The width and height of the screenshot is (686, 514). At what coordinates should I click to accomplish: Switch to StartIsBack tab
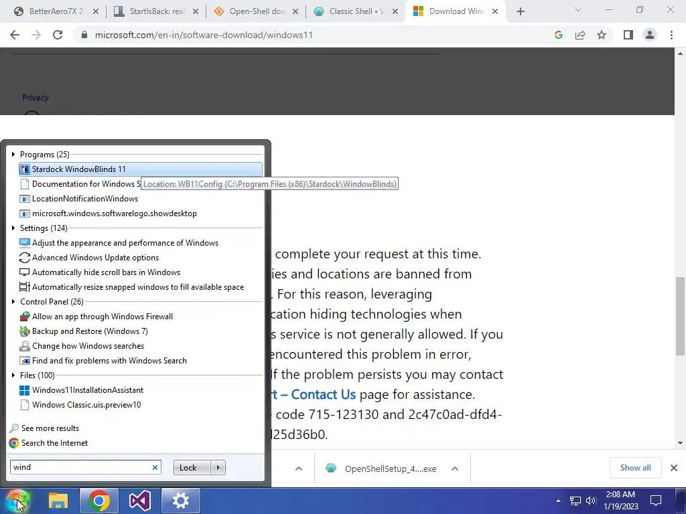(x=155, y=11)
